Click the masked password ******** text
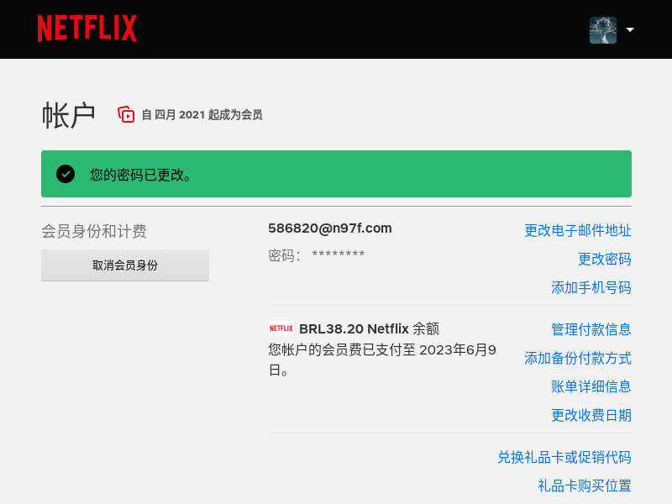The width and height of the screenshot is (672, 504). tap(339, 255)
